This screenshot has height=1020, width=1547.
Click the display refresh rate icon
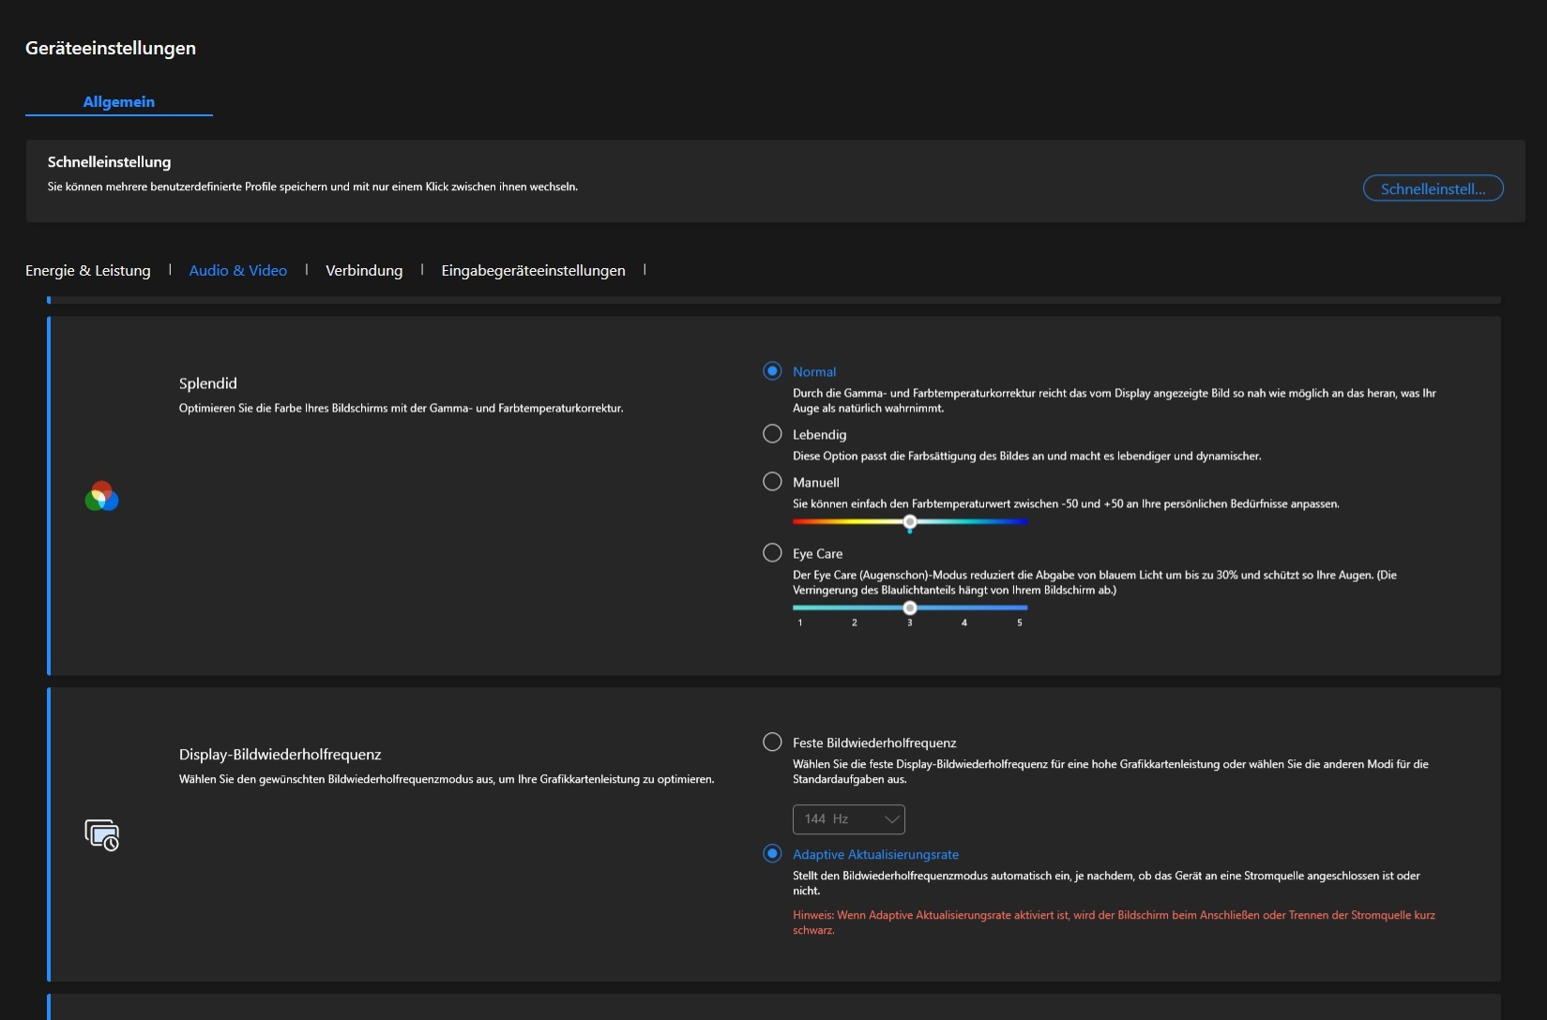101,834
